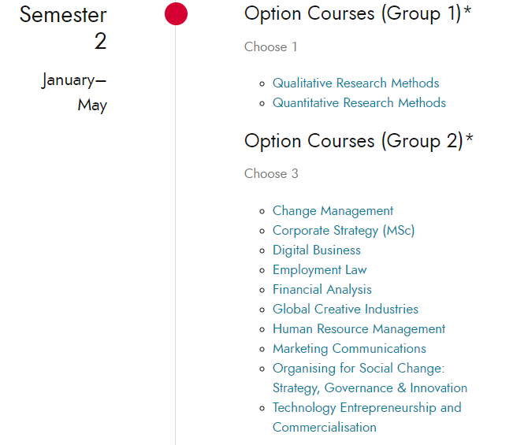The height and width of the screenshot is (445, 513).
Task: Click the Semester 2 label
Action: [x=63, y=28]
